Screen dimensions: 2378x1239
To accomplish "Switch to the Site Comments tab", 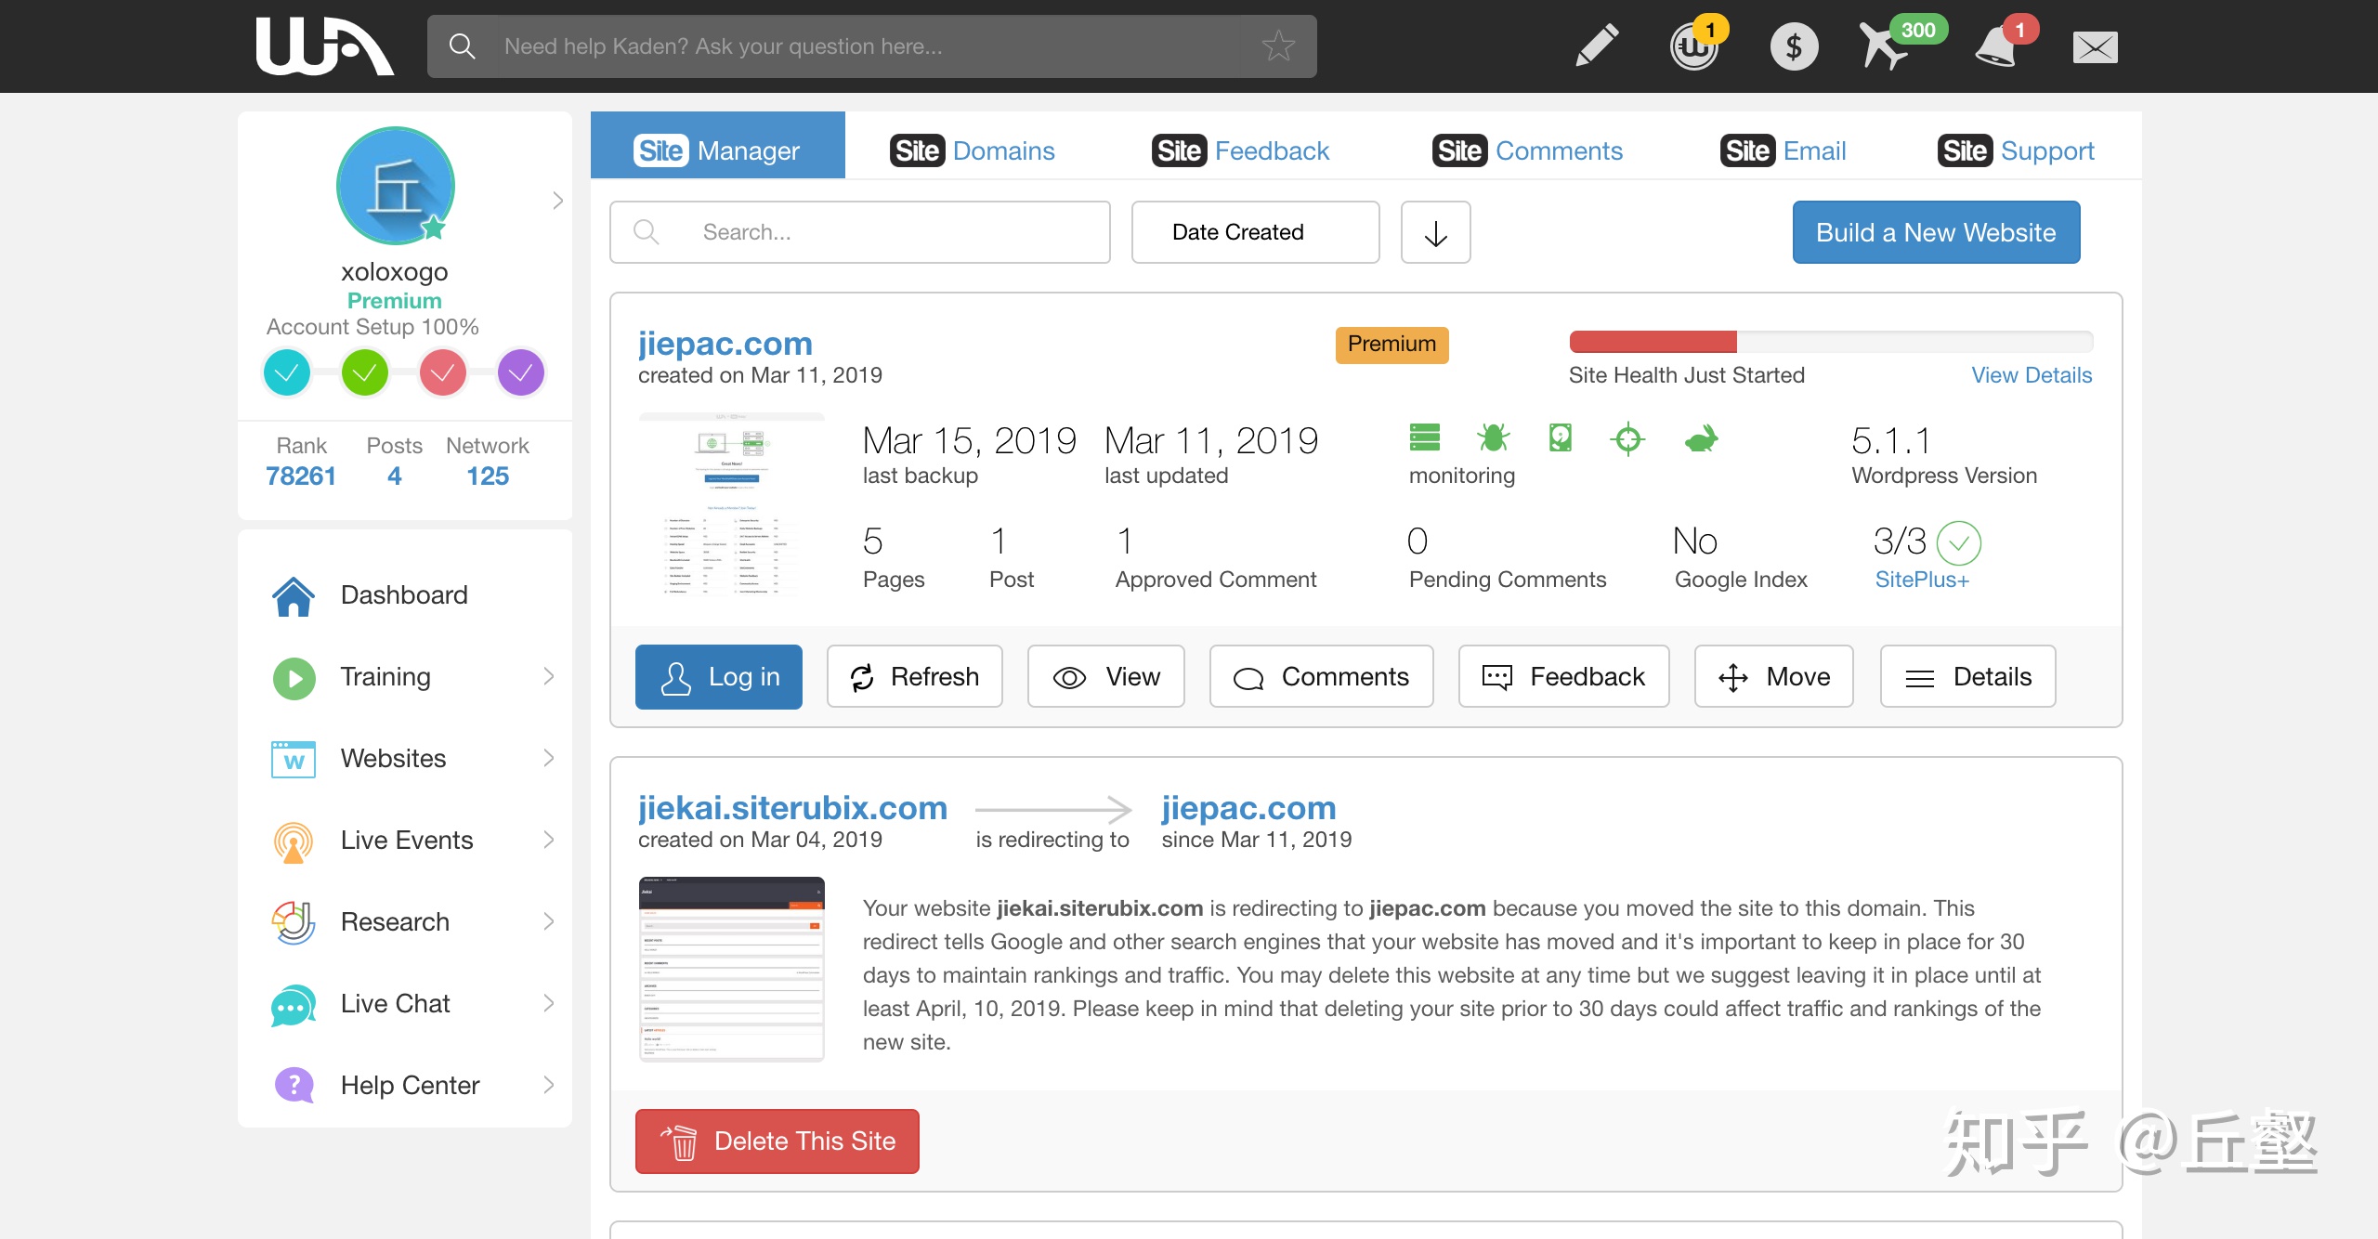I will 1527,150.
